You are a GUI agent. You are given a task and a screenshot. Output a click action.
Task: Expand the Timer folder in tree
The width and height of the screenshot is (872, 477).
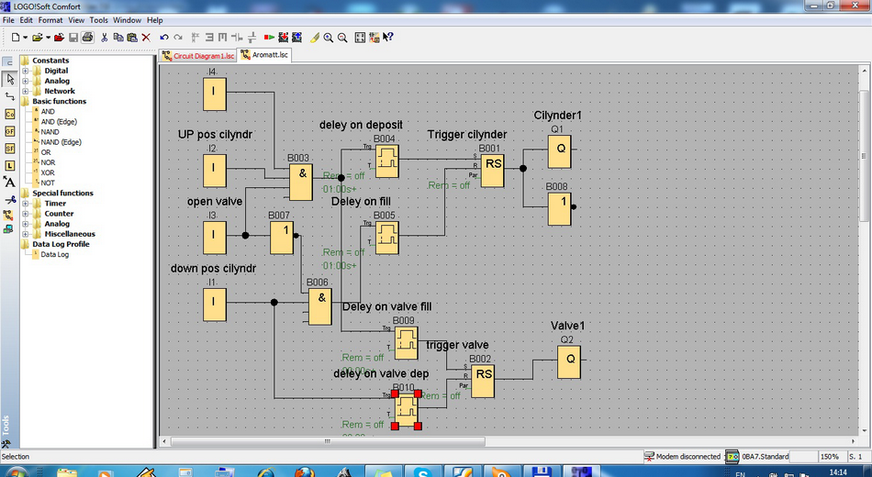26,204
